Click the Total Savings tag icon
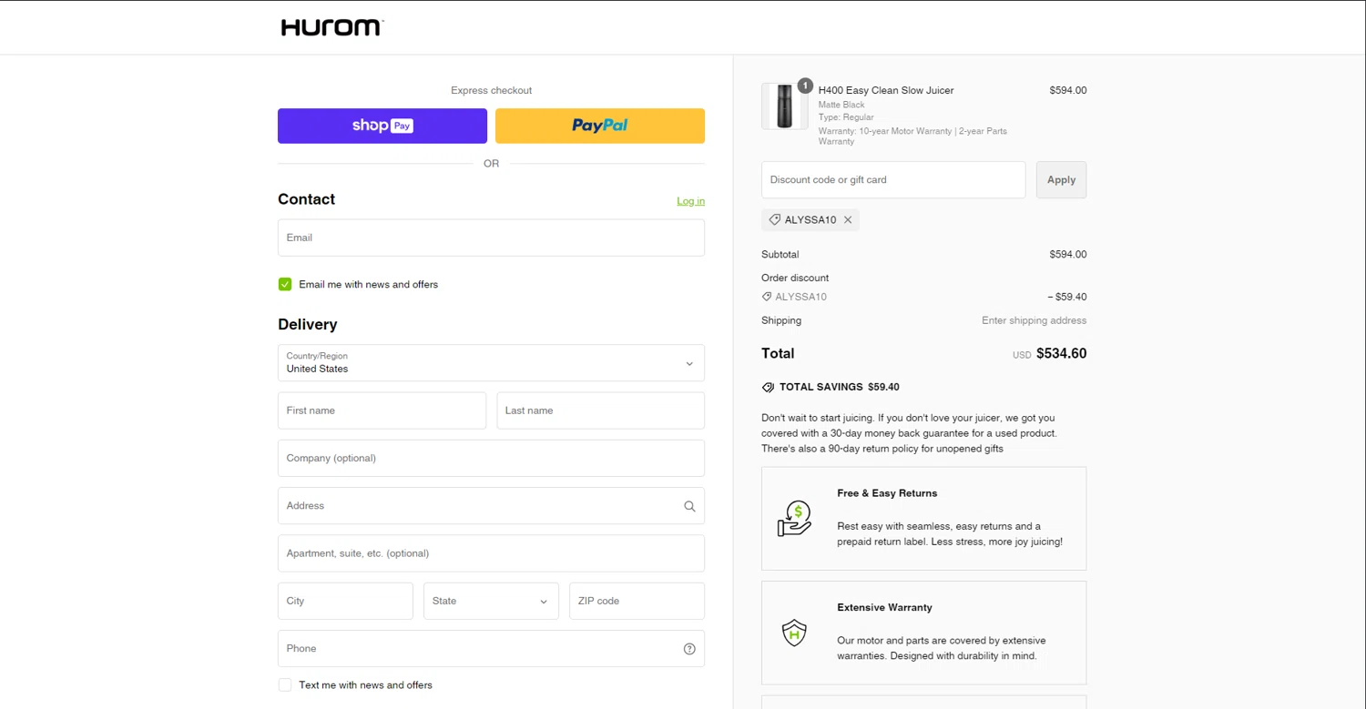 tap(768, 387)
